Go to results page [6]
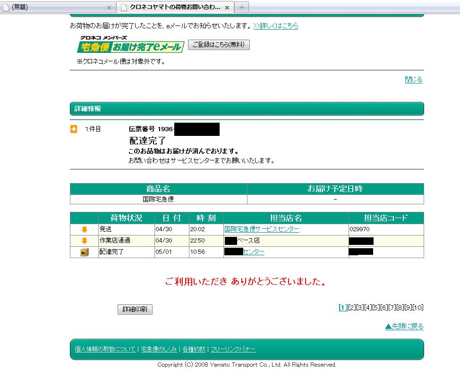460x369 pixels. click(x=384, y=308)
